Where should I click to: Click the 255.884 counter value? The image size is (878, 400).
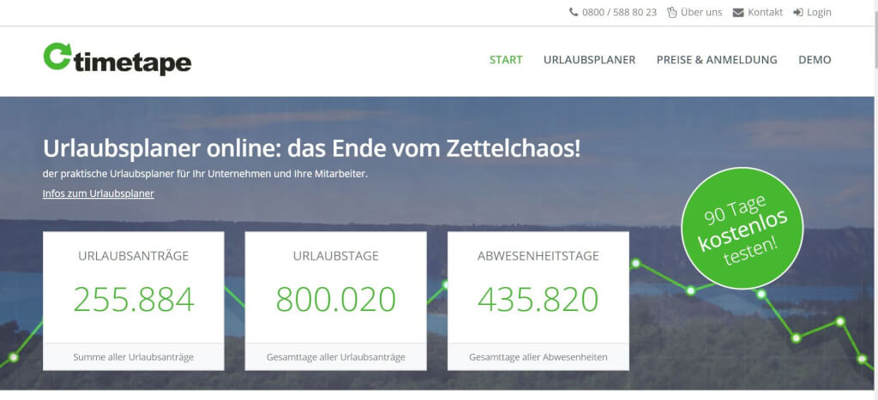point(134,299)
